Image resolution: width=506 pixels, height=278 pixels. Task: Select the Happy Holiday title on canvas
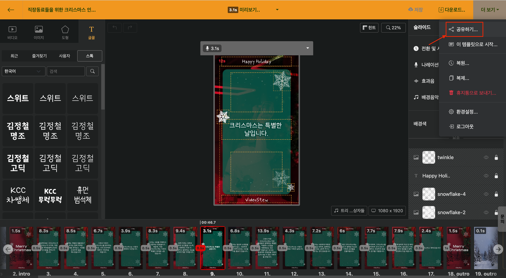(256, 62)
